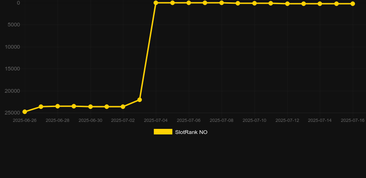Select the data point for 2025-07-04

[156, 3]
